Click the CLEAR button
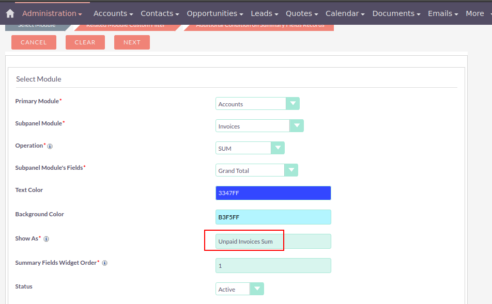The height and width of the screenshot is (304, 492). [x=85, y=42]
